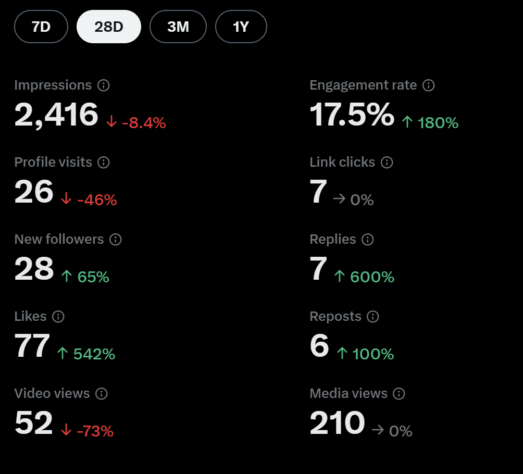This screenshot has width=523, height=474.
Task: Click the 52 Video views number
Action: tap(34, 423)
